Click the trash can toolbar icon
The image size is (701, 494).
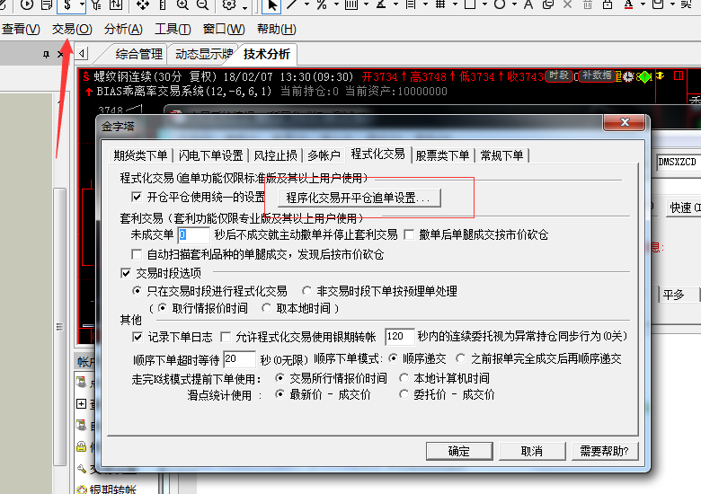tap(588, 4)
